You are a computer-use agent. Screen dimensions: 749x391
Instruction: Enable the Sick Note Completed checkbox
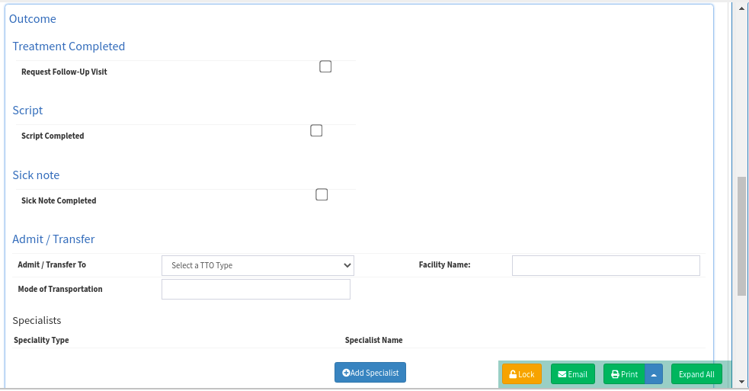322,194
